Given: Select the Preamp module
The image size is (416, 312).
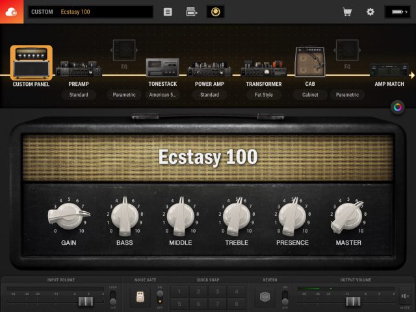Looking at the screenshot, I should tap(79, 68).
